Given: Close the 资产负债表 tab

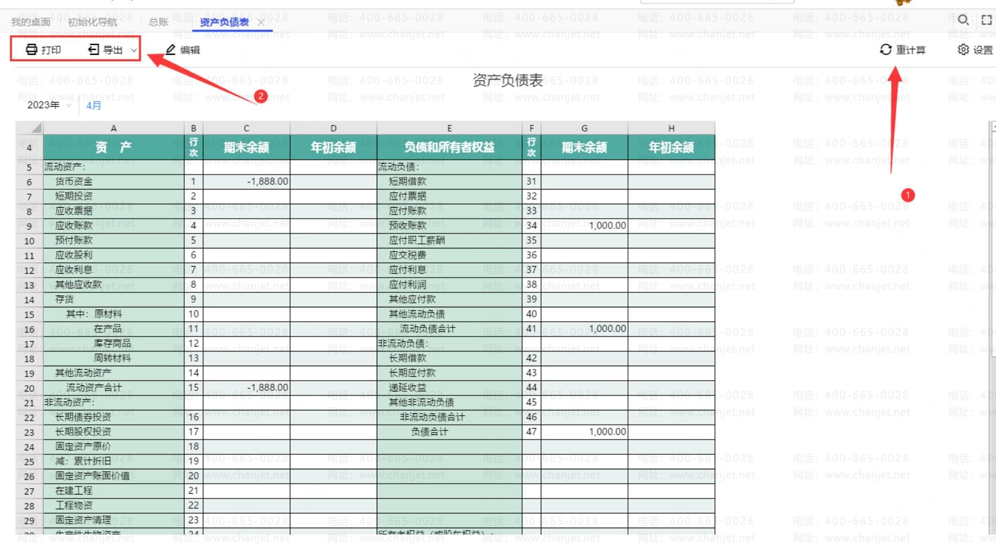Looking at the screenshot, I should pos(261,22).
